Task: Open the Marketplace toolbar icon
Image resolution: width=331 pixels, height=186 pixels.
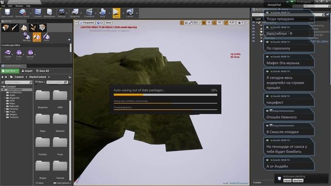Action: click(50, 13)
